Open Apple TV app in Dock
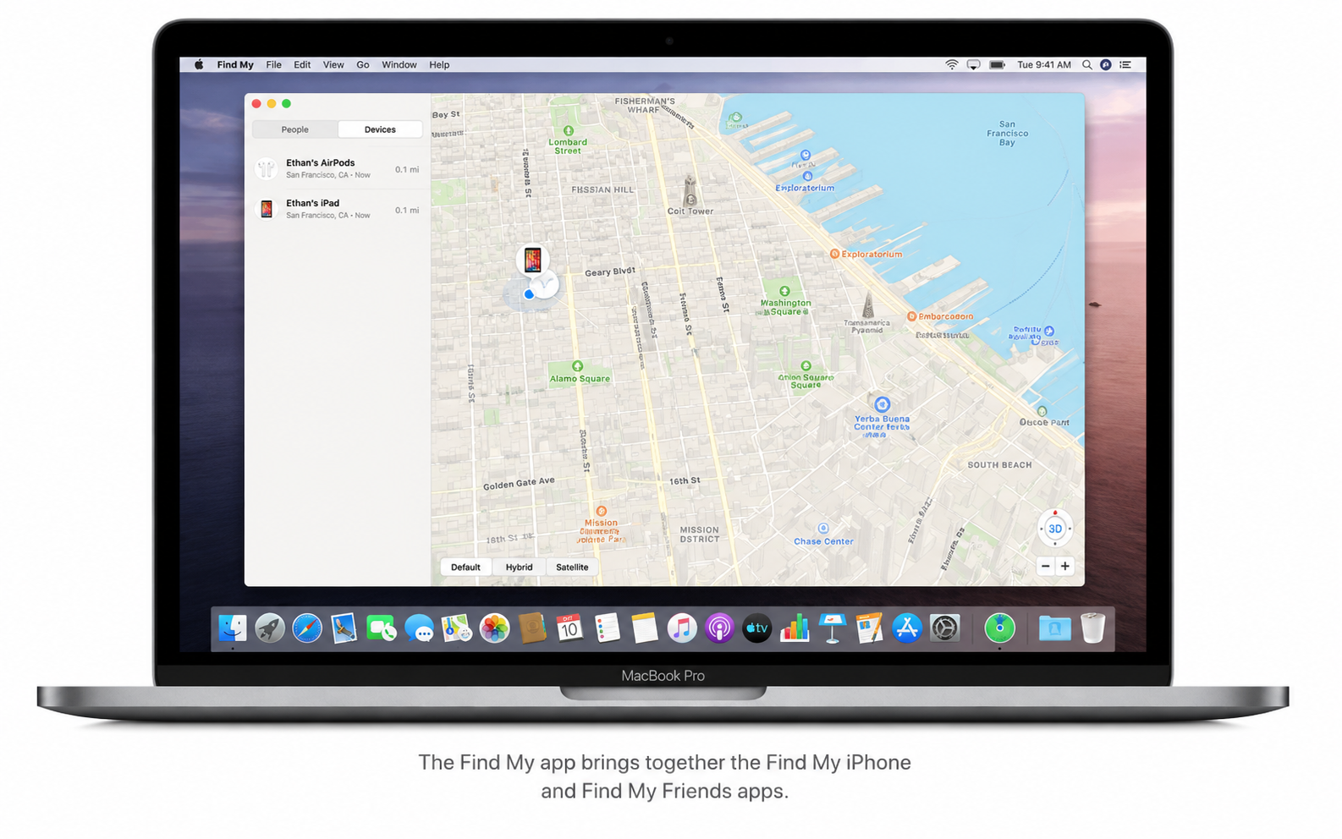Screen dimensions: 1342x839 [756, 628]
